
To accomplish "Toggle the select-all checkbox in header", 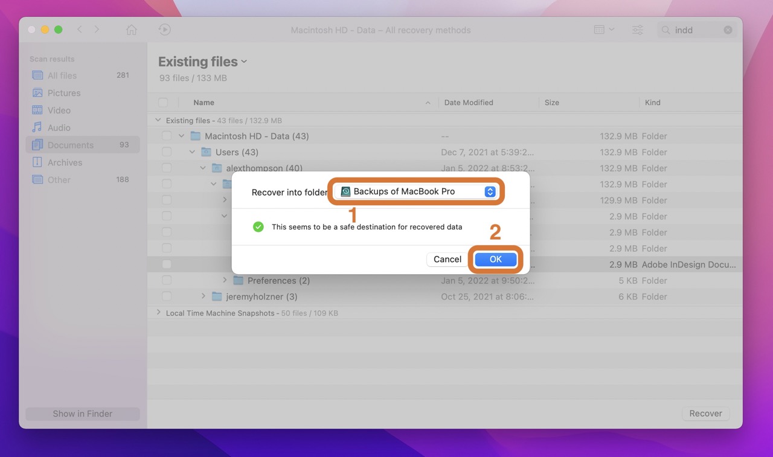I will point(163,103).
